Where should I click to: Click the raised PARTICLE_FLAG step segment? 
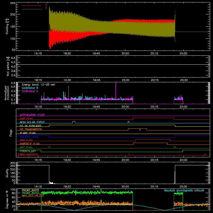tap(150, 143)
